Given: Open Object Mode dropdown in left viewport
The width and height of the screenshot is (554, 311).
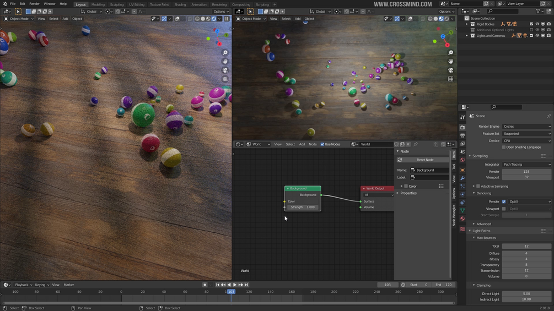Looking at the screenshot, I should click(19, 19).
